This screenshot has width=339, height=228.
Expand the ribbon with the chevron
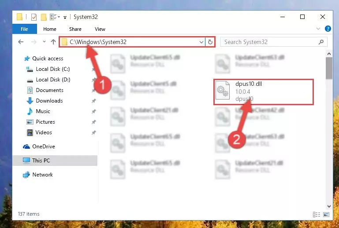pyautogui.click(x=318, y=29)
